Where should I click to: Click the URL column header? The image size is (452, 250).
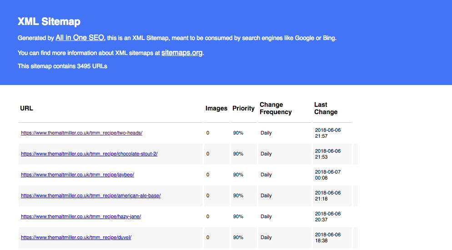[x=27, y=109]
